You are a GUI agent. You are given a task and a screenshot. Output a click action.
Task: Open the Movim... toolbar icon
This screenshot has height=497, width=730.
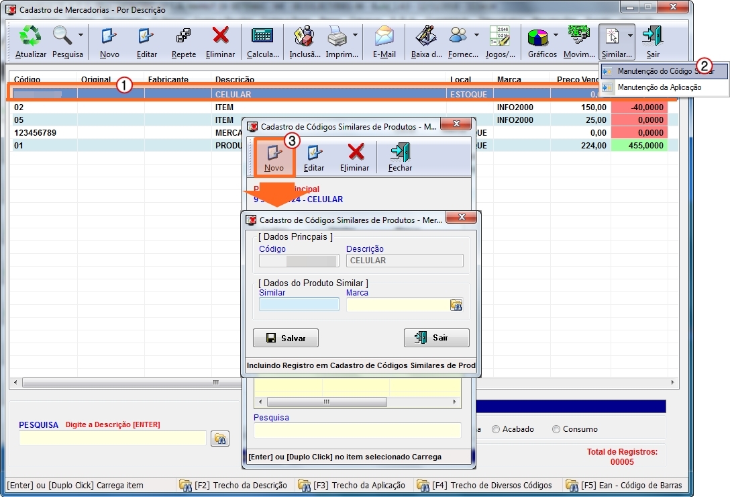tap(579, 37)
